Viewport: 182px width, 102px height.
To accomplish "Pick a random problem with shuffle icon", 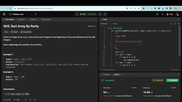I will pyautogui.click(x=35, y=14).
